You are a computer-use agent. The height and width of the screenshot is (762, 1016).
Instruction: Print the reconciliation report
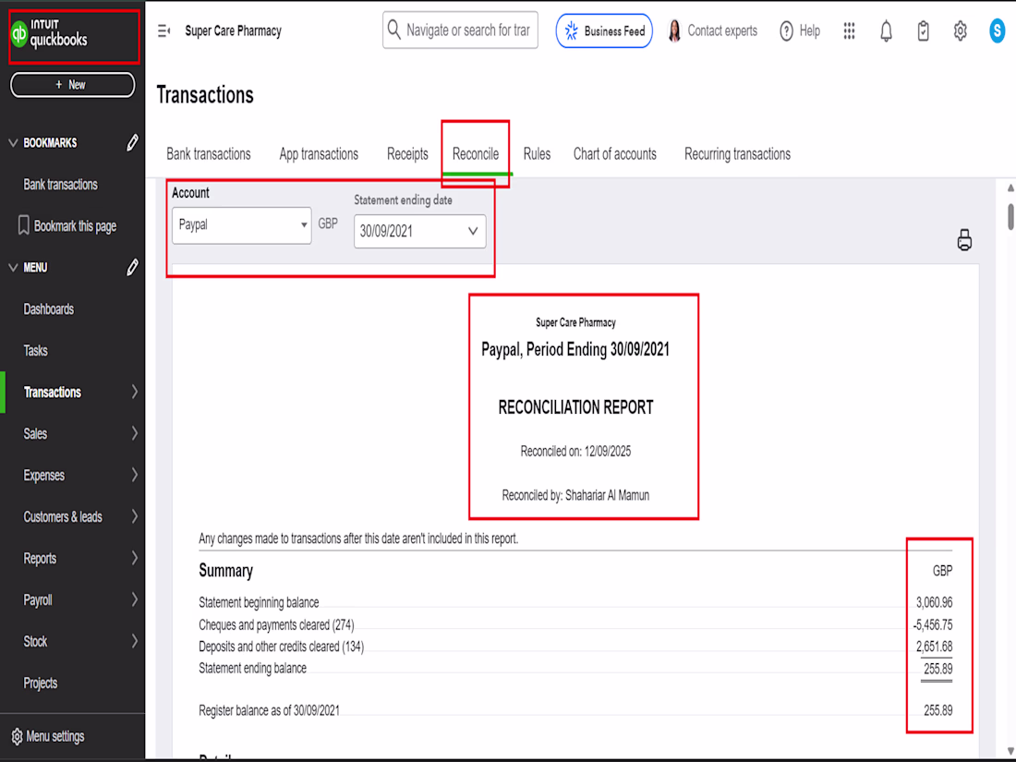click(x=964, y=240)
